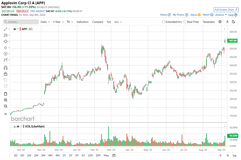Click the 547.04 current price label
The width and height of the screenshot is (241, 160).
(x=233, y=41)
